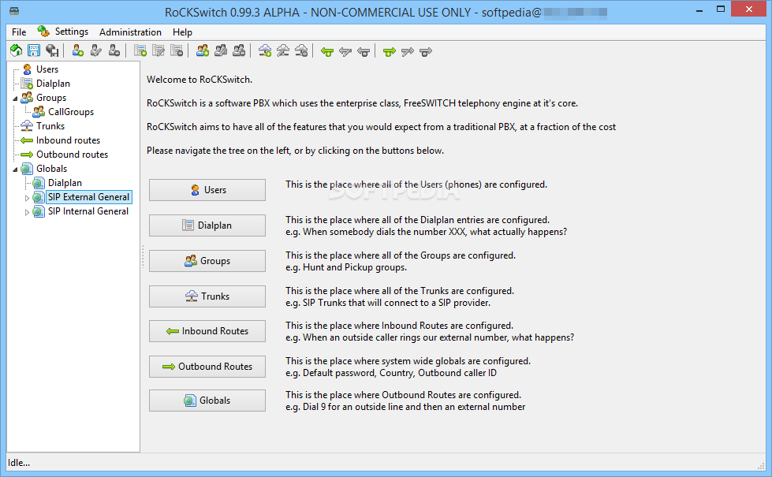Click the Remove inbound route icon
This screenshot has height=477, width=772.
[364, 51]
